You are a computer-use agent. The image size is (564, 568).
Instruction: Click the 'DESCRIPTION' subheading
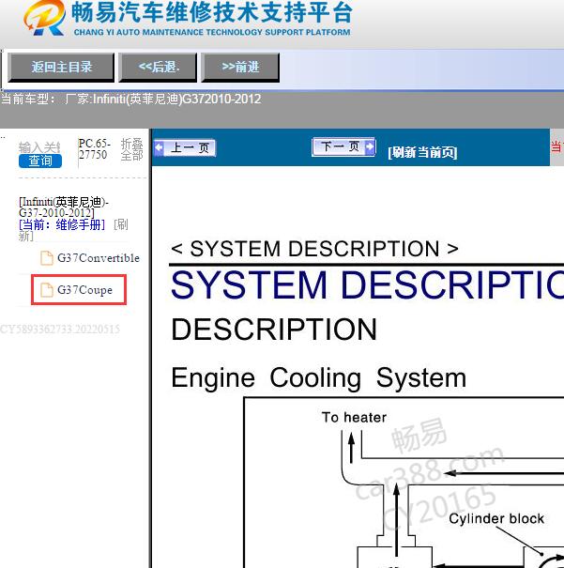[274, 330]
